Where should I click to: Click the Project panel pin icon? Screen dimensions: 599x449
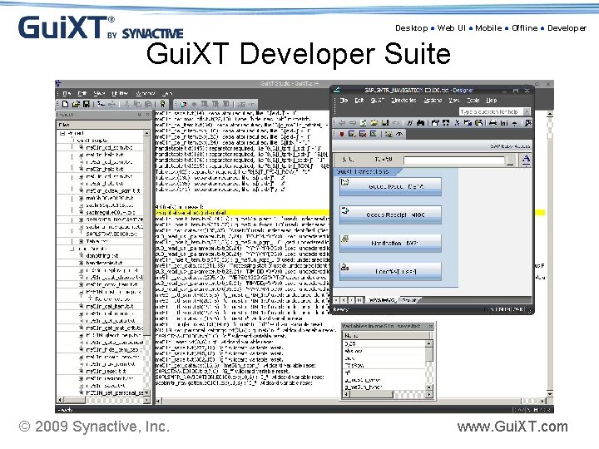(139, 115)
